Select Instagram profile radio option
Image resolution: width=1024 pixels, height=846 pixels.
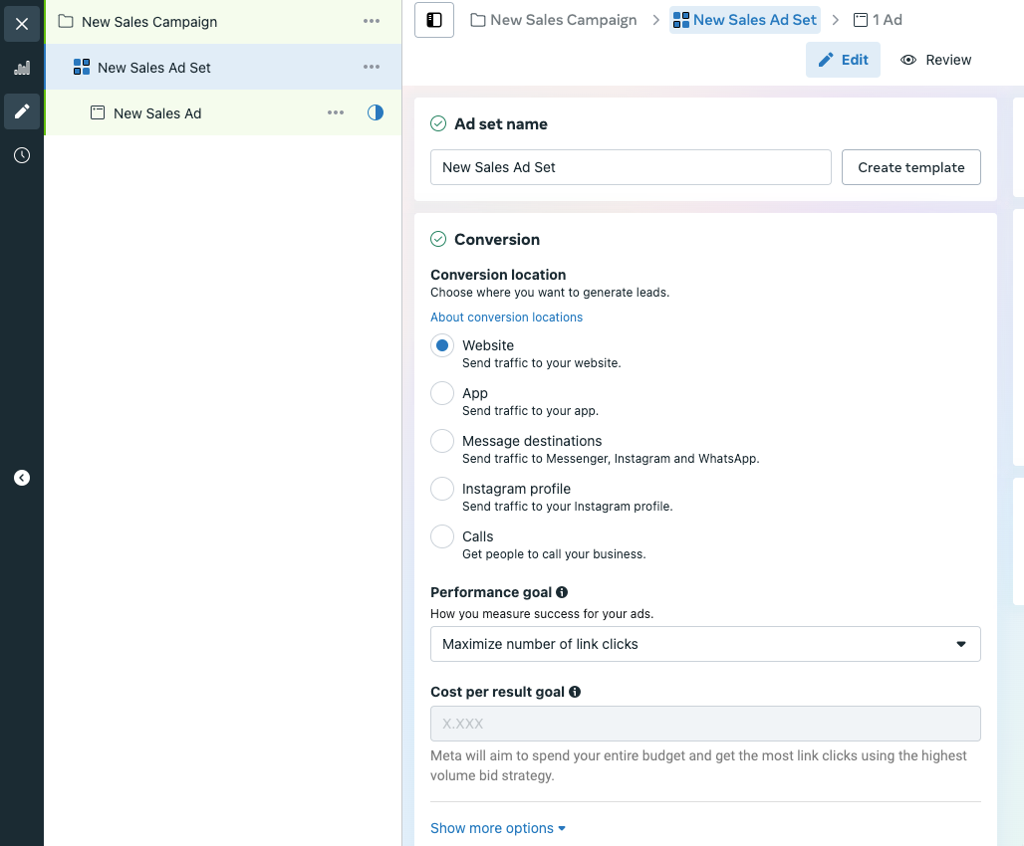(442, 489)
